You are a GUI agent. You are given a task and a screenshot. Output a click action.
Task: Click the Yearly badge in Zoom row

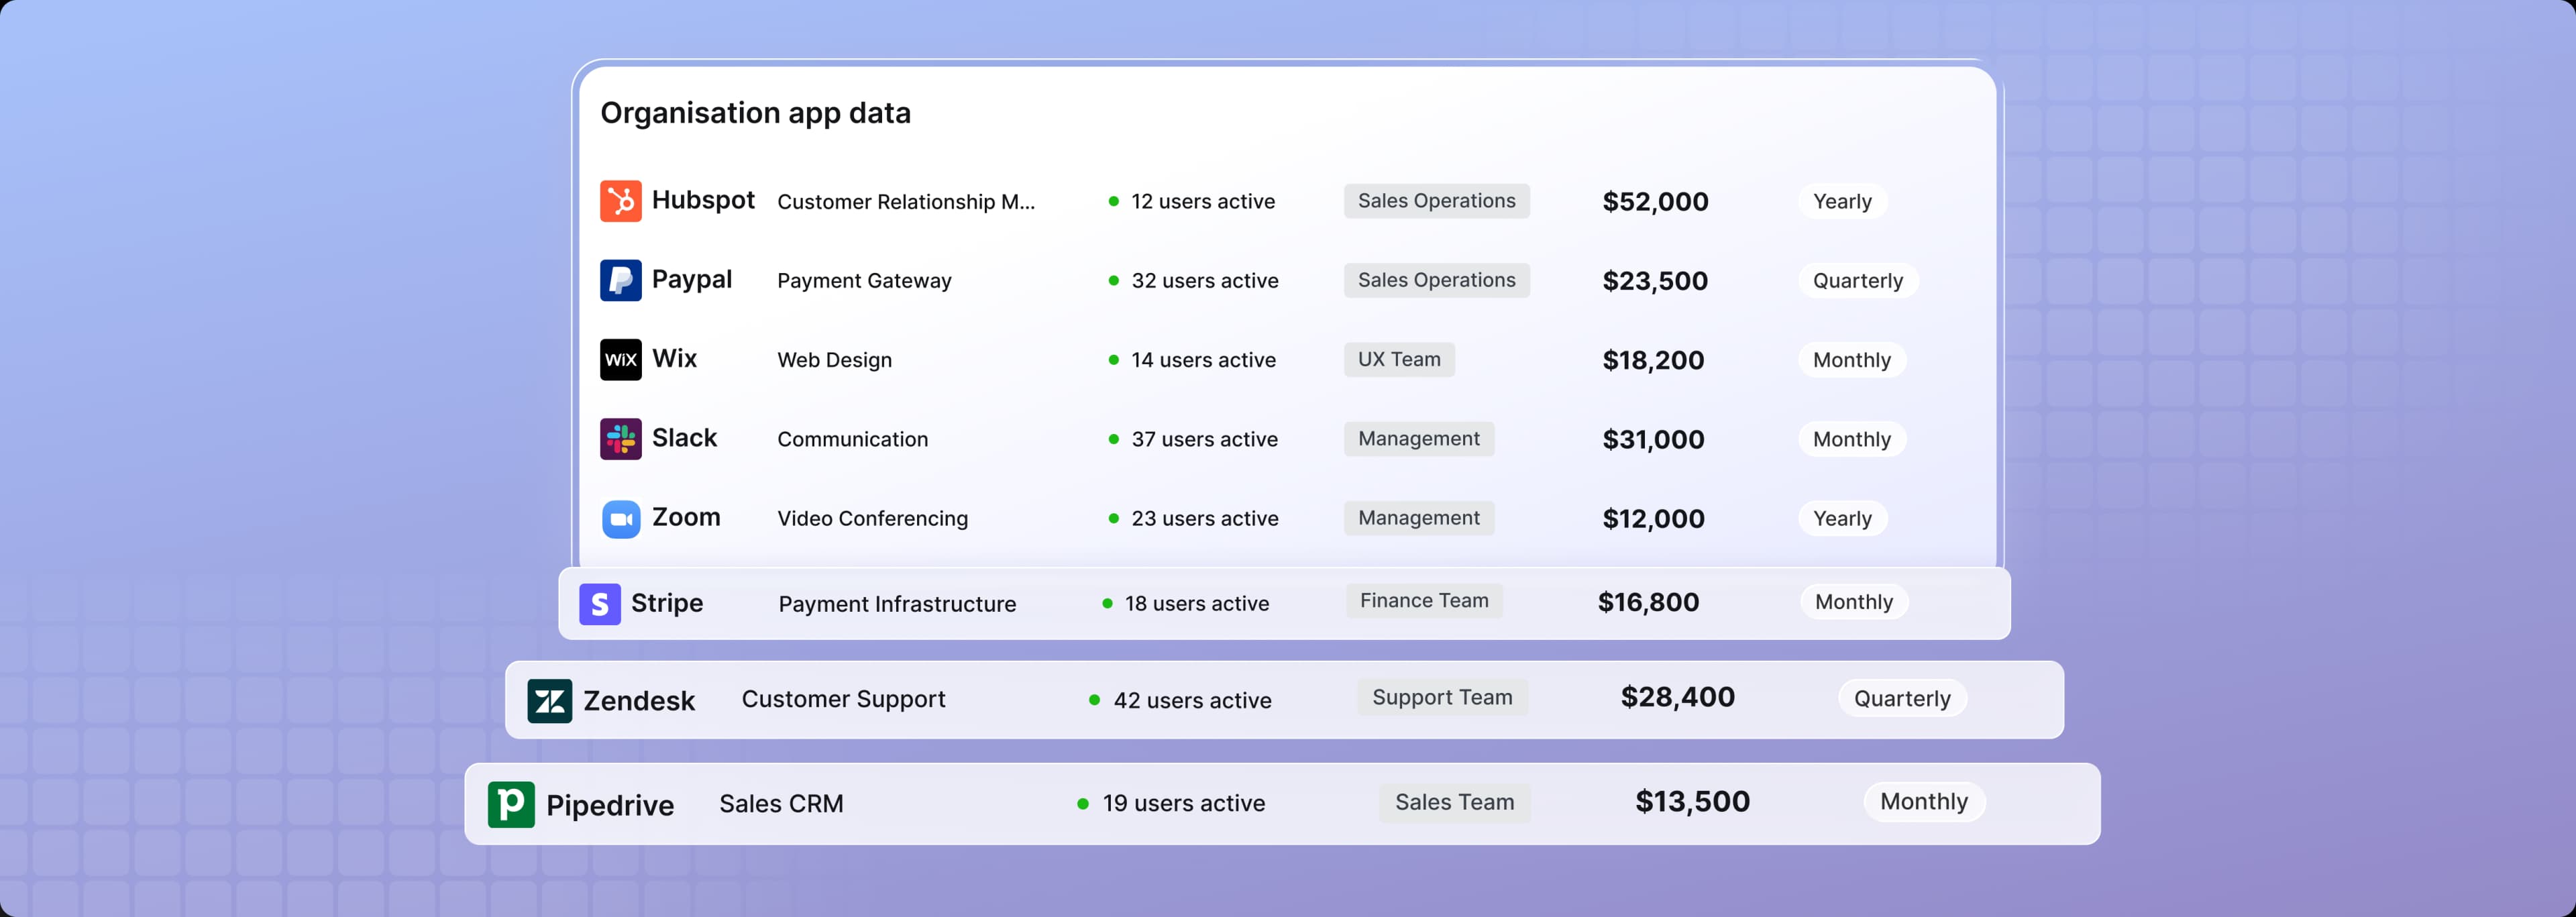tap(1842, 518)
